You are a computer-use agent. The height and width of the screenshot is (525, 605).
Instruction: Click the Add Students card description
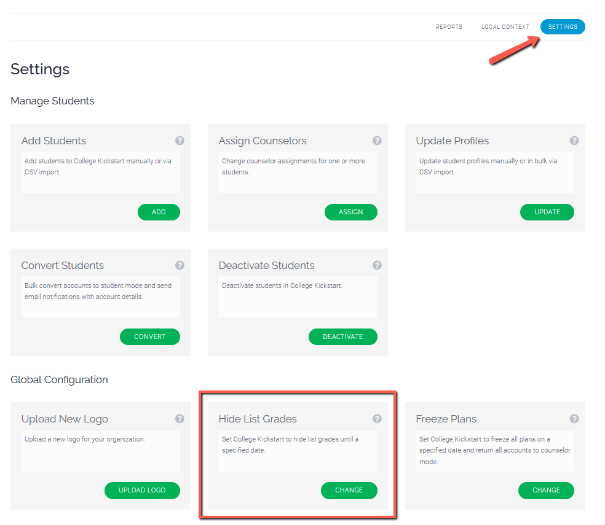98,166
